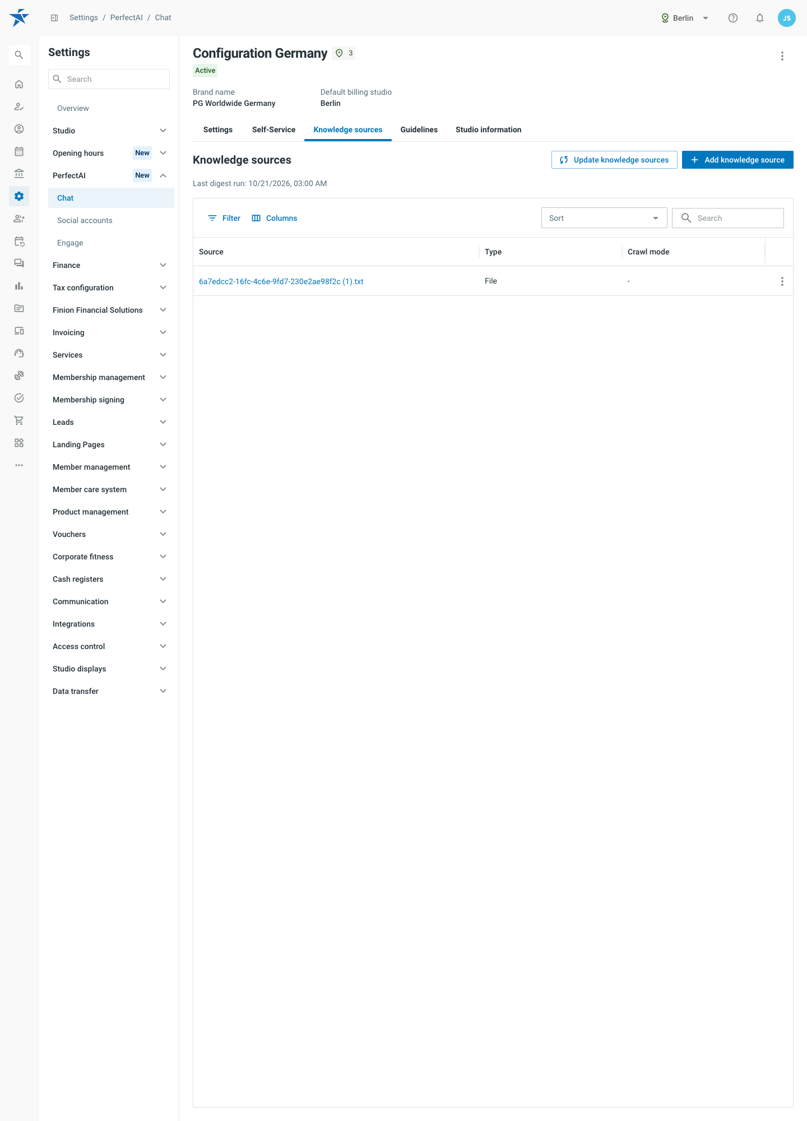Viewport: 807px width, 1121px height.
Task: Open the Sort dropdown
Action: pos(604,218)
